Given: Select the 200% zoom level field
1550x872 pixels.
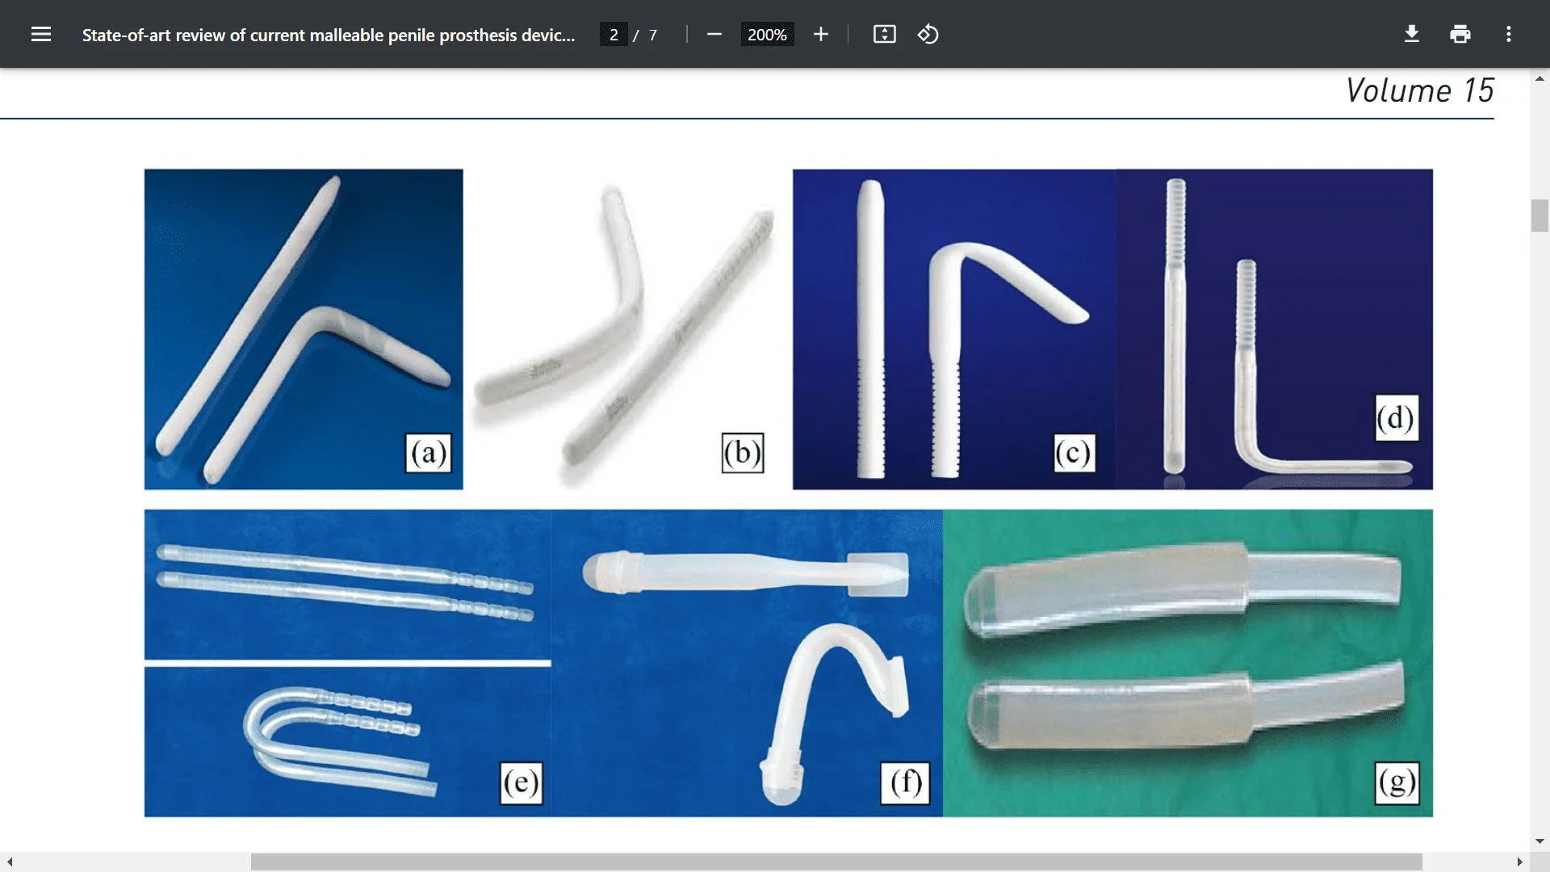Looking at the screenshot, I should point(767,34).
